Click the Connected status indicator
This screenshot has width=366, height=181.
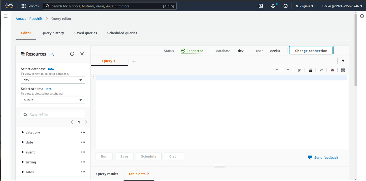[x=192, y=51]
